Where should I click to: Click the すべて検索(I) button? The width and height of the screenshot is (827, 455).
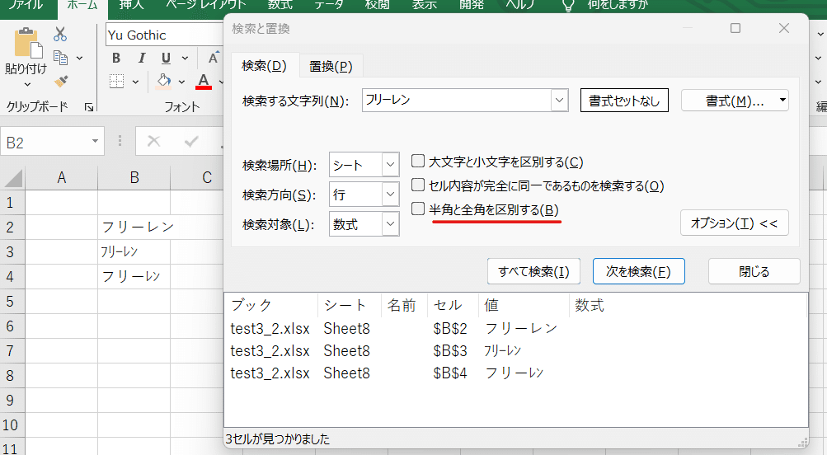[x=533, y=271]
